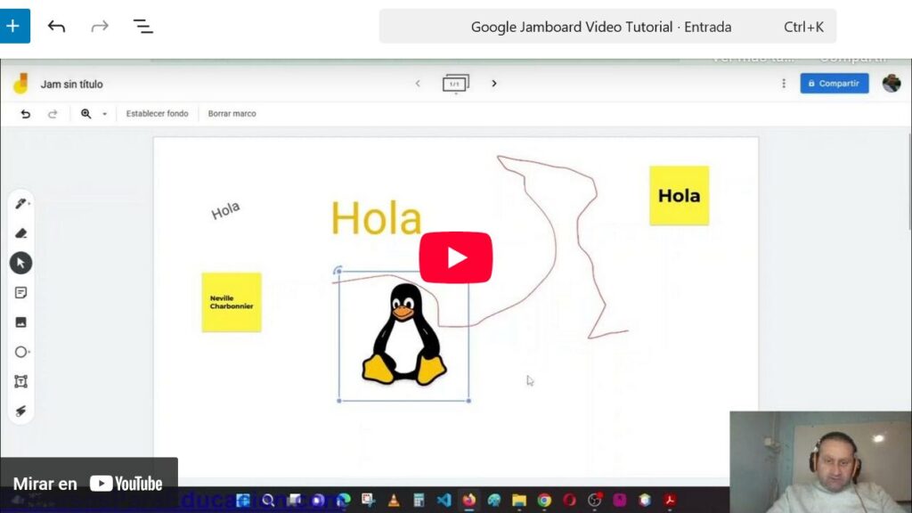Click the blue plus button at top left
The image size is (912, 513).
point(14,26)
